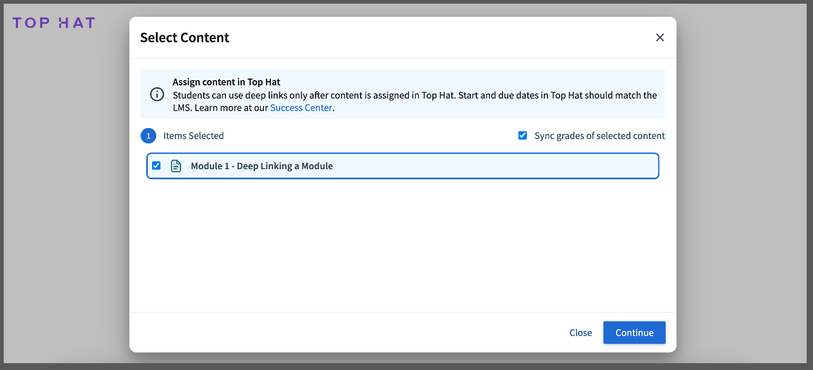
Task: Click the information symbol in the notice box
Action: (157, 94)
